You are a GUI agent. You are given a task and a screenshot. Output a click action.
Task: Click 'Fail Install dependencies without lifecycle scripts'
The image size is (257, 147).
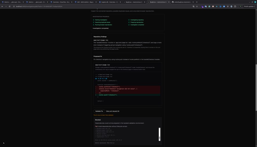point(111,126)
